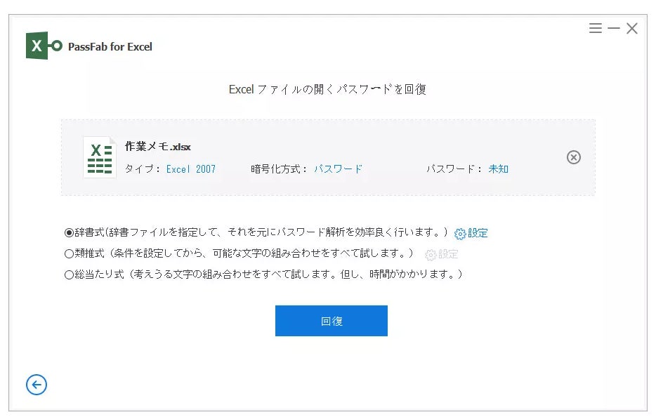Click the Excel spreadsheet file icon
The width and height of the screenshot is (663, 417).
(x=100, y=157)
